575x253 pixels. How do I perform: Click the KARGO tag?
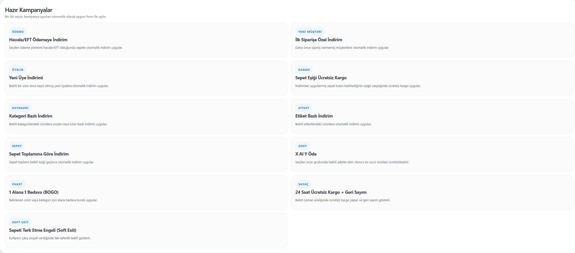[304, 70]
